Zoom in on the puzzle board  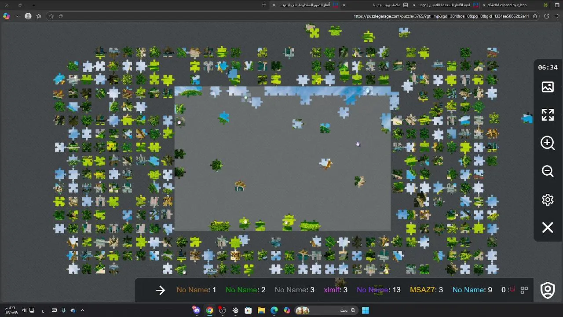click(548, 143)
